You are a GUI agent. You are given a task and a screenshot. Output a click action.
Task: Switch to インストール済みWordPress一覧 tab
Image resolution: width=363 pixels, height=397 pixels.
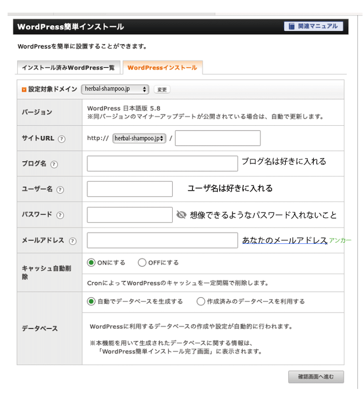pyautogui.click(x=68, y=68)
